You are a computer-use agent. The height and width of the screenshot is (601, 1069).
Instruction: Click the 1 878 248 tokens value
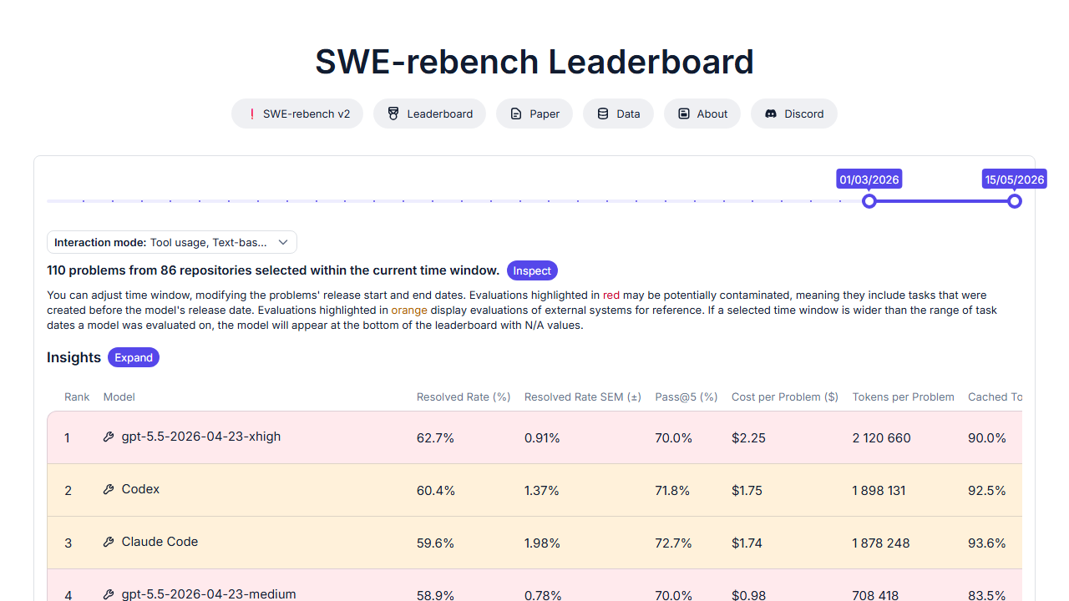881,543
